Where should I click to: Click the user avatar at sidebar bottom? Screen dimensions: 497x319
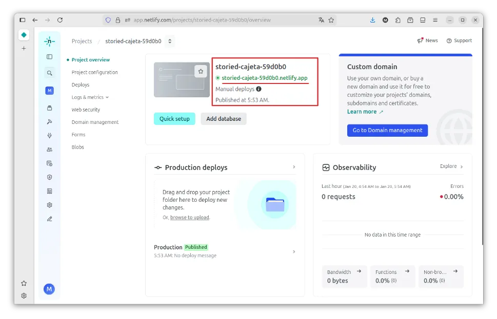(x=49, y=289)
